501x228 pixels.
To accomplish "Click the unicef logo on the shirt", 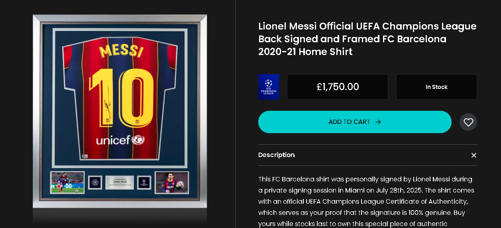I will 120,140.
